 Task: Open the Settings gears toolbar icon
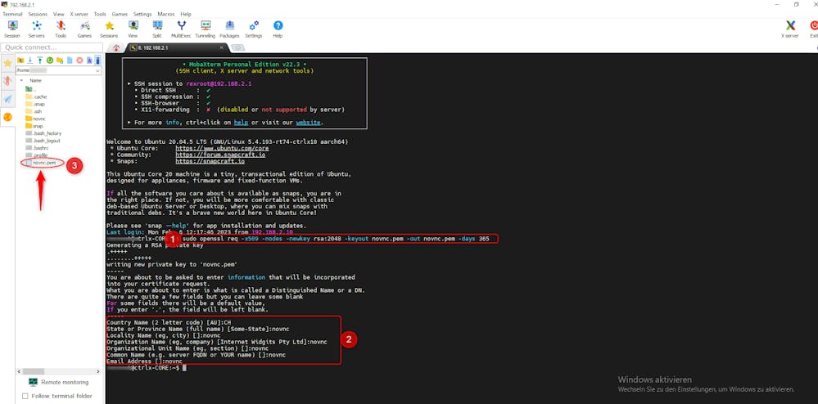pyautogui.click(x=254, y=29)
